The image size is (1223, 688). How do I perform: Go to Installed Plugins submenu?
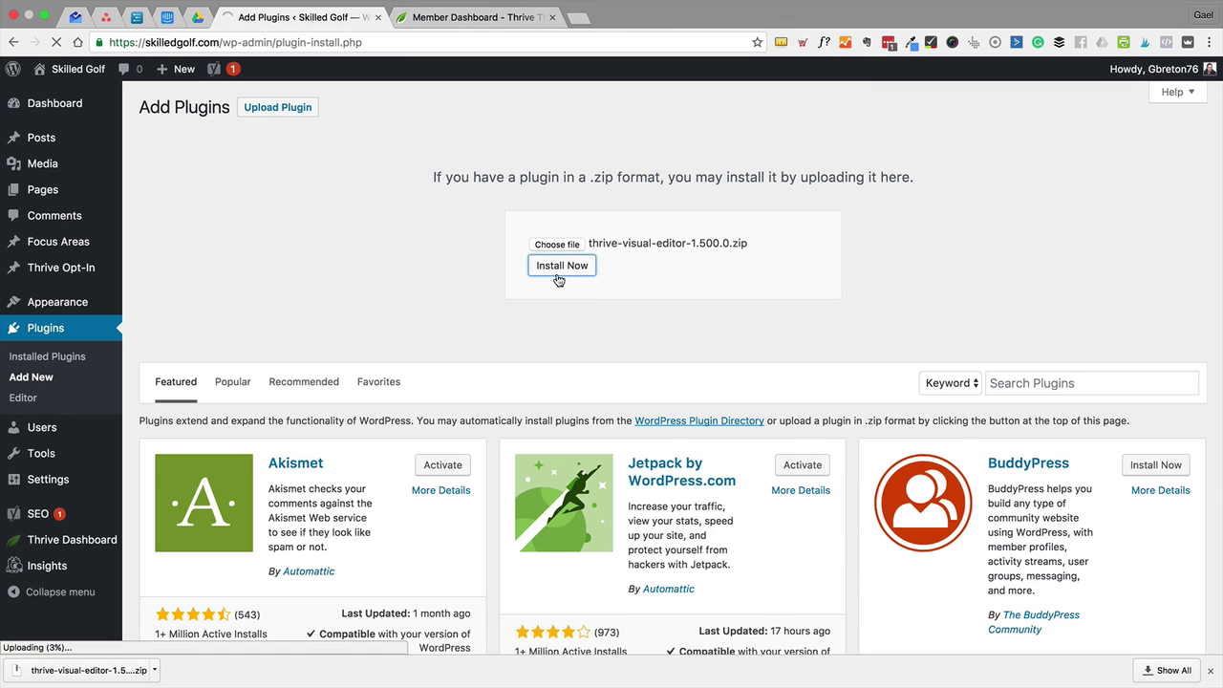[x=47, y=356]
